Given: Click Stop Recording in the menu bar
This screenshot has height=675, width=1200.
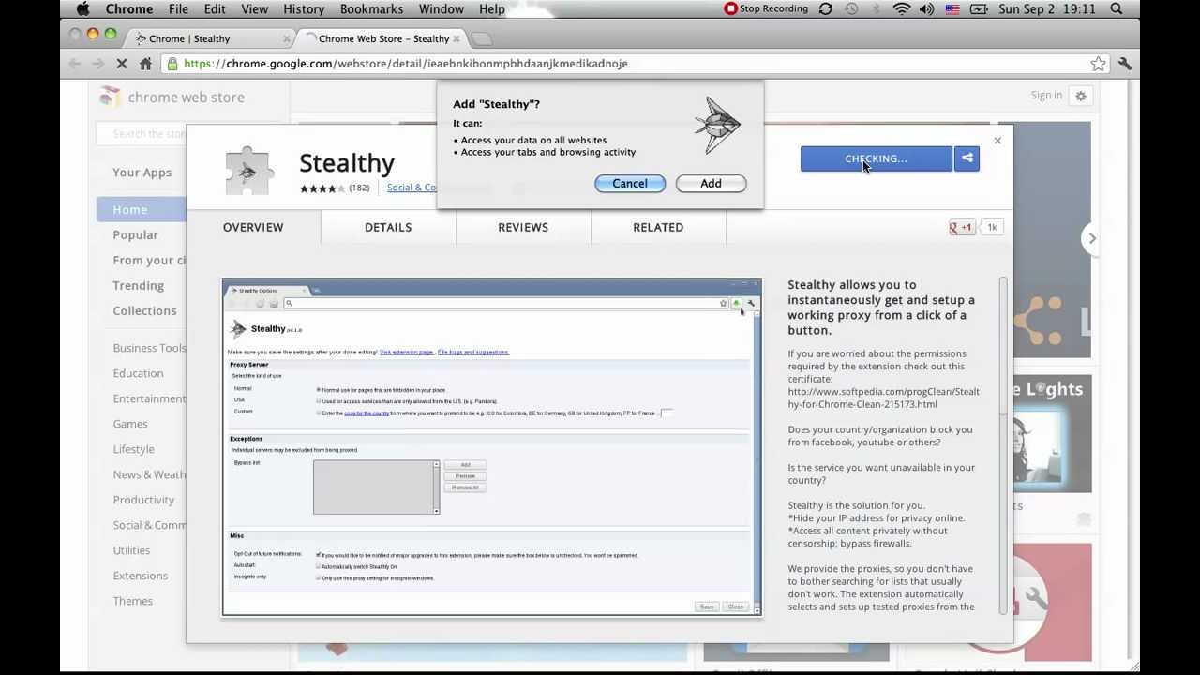Looking at the screenshot, I should tap(766, 9).
